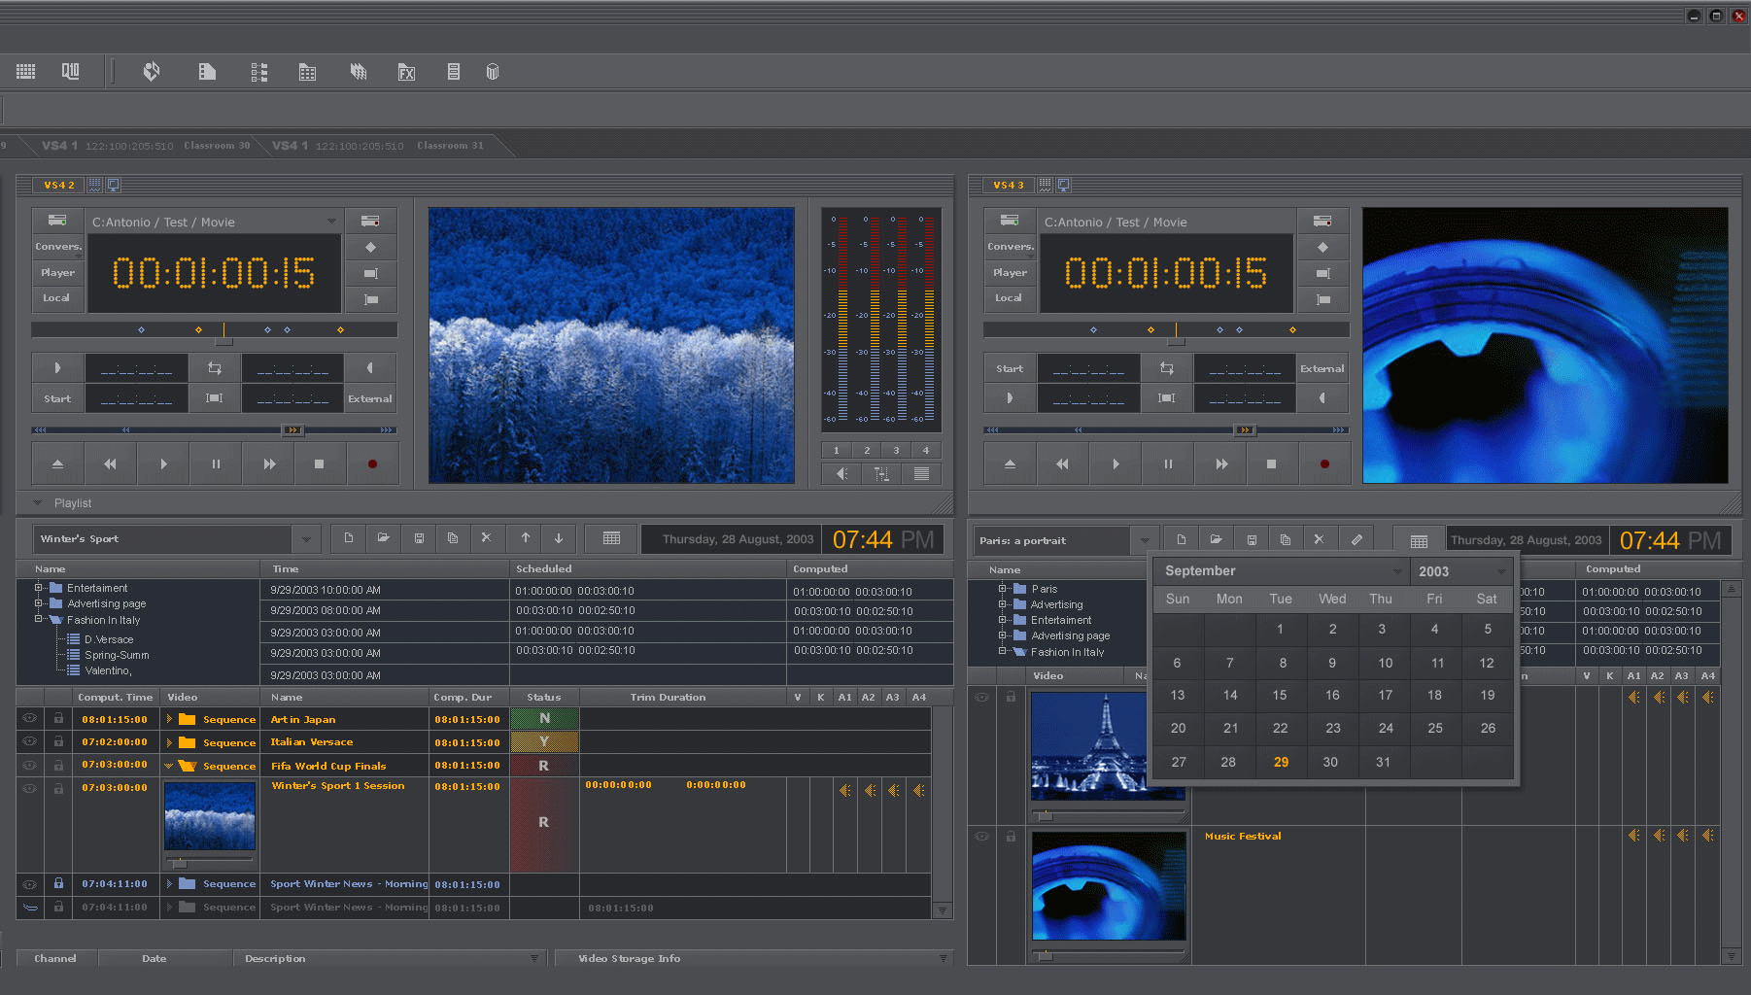Open C:Antonio / Test / Movie dropdown in VS4 2

[331, 222]
